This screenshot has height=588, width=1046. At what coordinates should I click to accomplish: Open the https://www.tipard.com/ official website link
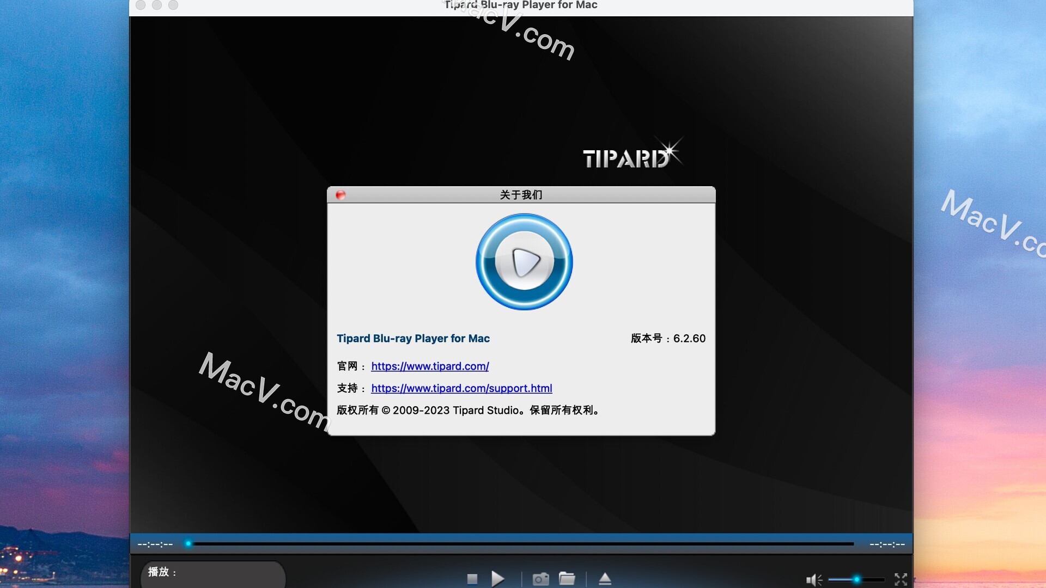(x=430, y=366)
